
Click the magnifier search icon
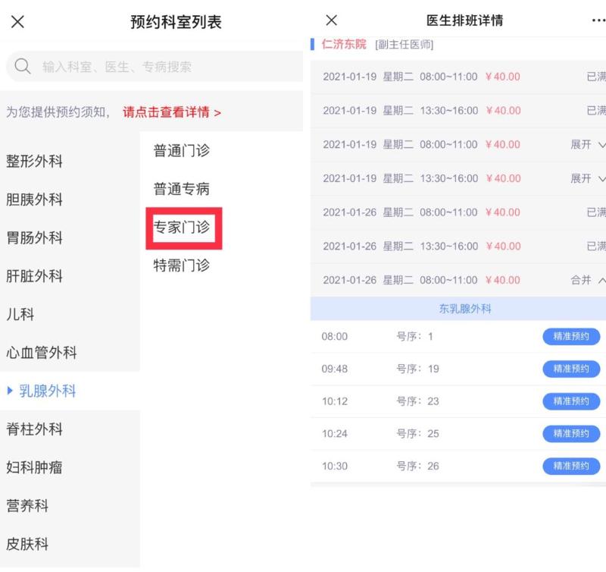click(x=23, y=67)
